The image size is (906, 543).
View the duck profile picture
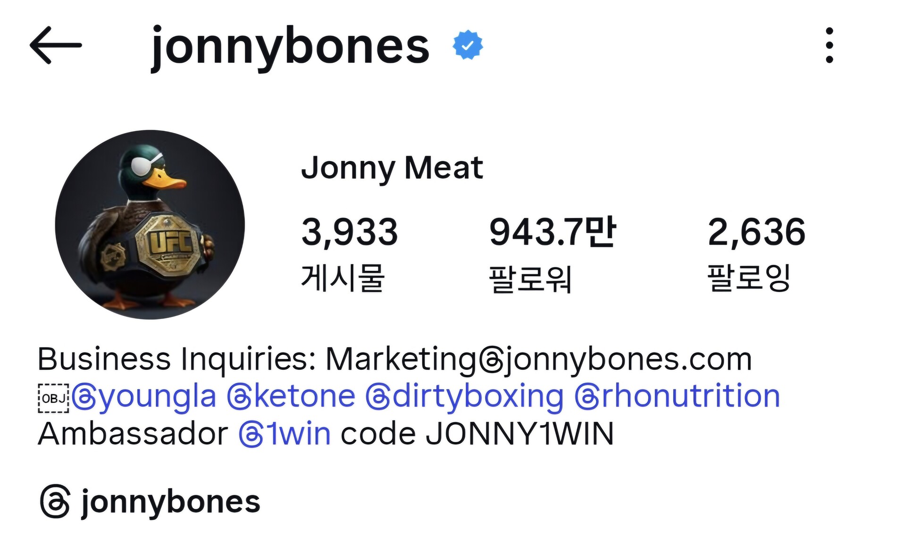pos(150,225)
